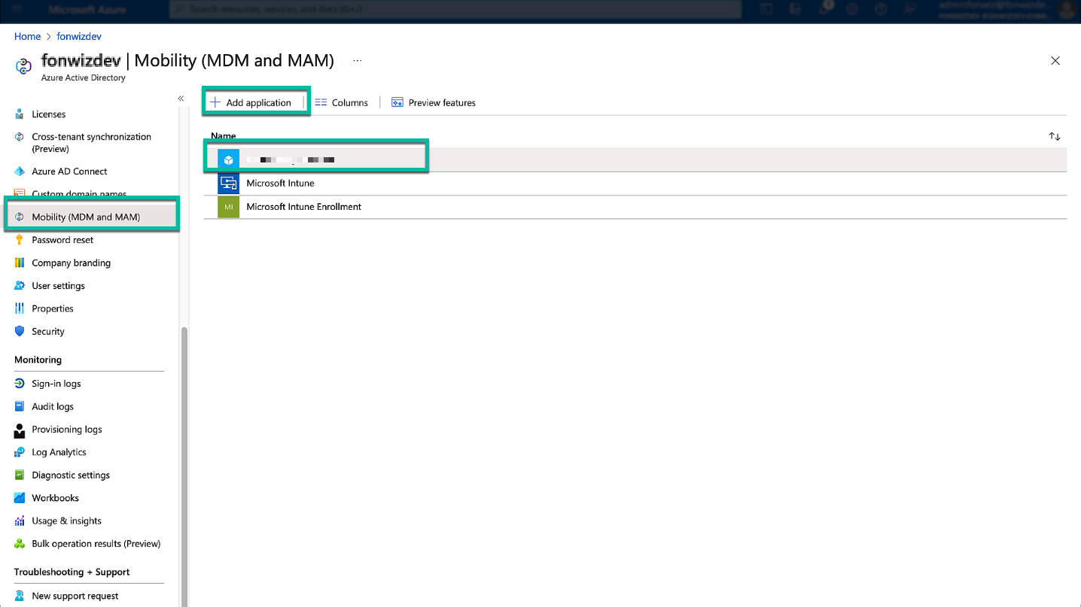The image size is (1081, 607).
Task: Go to Home breadcrumb link
Action: (27, 36)
